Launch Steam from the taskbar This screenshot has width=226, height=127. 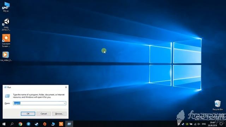[x=36, y=124]
